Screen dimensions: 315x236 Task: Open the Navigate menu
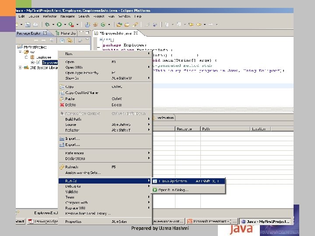coord(67,16)
